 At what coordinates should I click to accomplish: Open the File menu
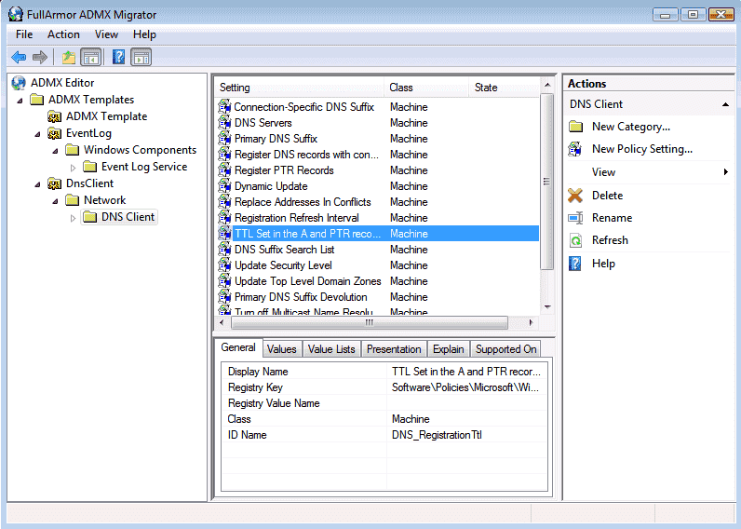click(24, 34)
